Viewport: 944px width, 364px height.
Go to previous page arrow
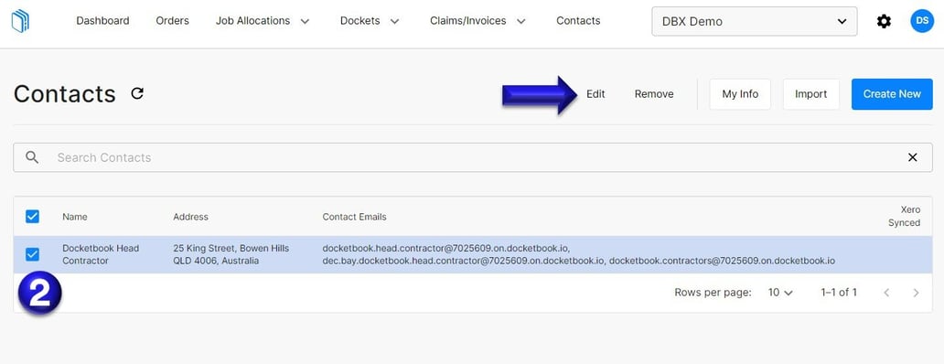tap(886, 293)
